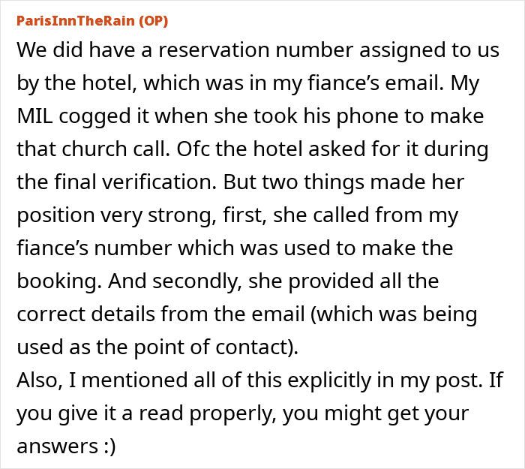This screenshot has width=525, height=469.
Task: Click the smiley ":)" ending the comment
Action: point(109,447)
